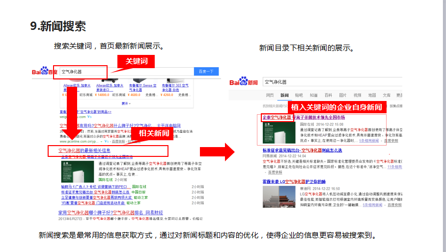Switch to the 新闻 tab
446x252 pixels.
click(x=284, y=95)
